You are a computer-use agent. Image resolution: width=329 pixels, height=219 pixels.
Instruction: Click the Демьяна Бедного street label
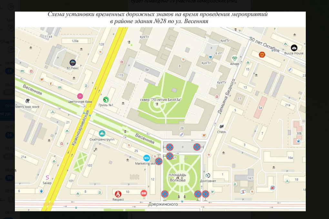226,97
